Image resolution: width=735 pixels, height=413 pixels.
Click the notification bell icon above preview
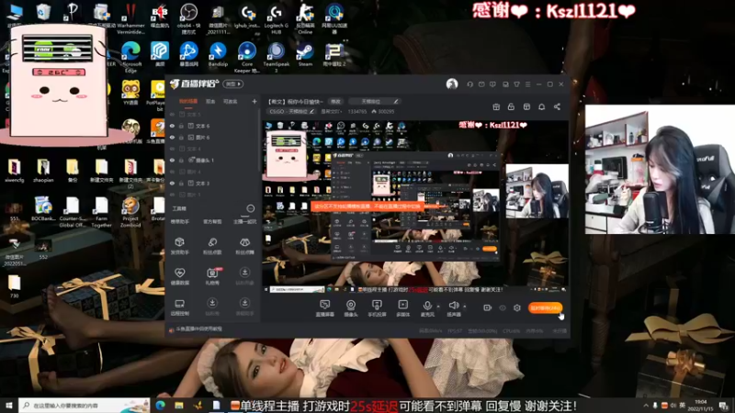tap(541, 106)
